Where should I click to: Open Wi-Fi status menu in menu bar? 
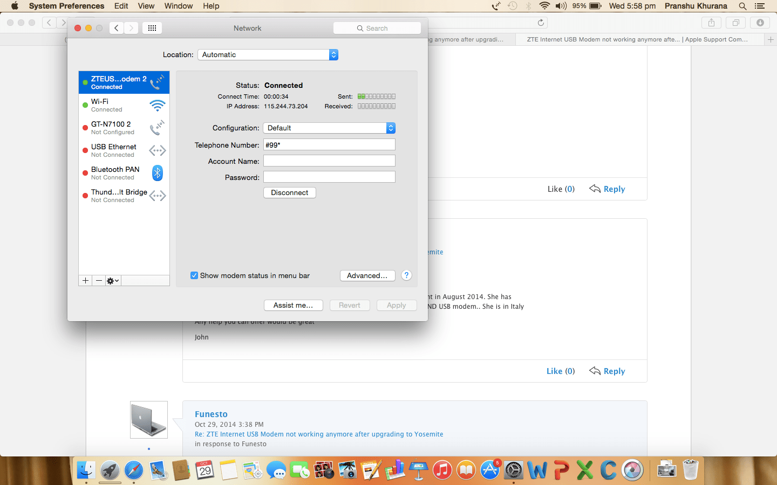(544, 6)
